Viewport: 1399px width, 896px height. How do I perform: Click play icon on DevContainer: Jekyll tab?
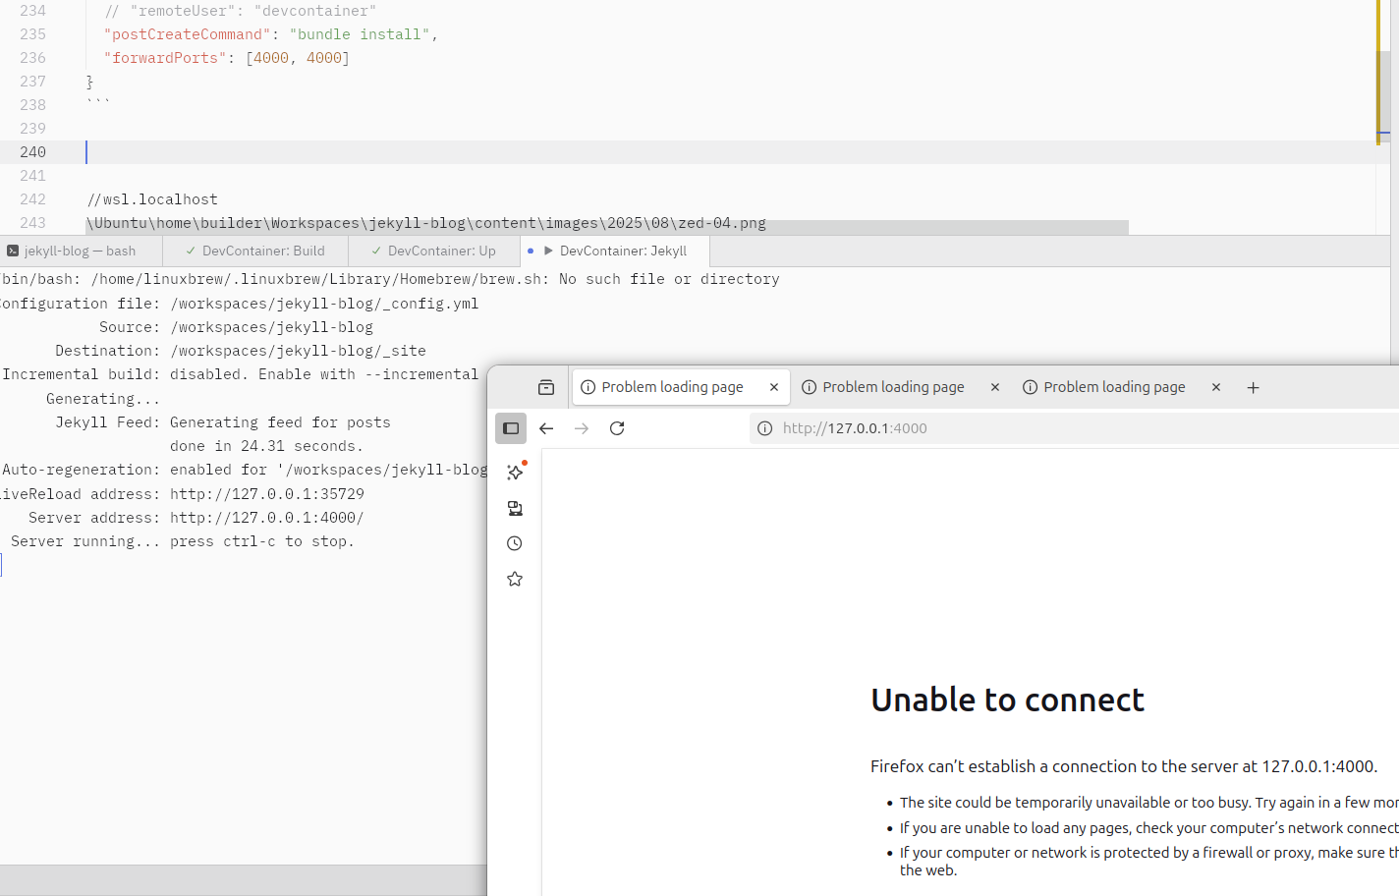pyautogui.click(x=548, y=251)
